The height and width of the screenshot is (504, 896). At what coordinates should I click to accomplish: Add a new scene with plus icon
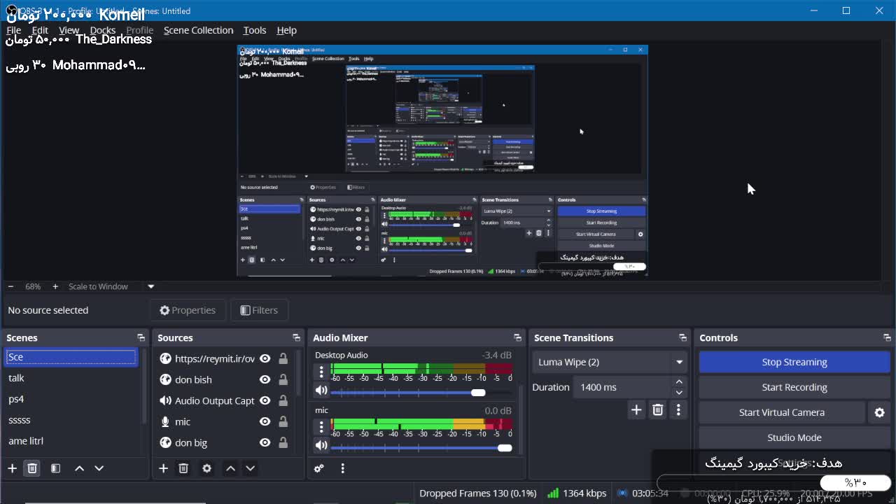12,468
